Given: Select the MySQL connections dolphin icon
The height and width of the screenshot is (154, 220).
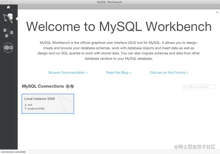Looking at the screenshot, I should tap(8, 18).
